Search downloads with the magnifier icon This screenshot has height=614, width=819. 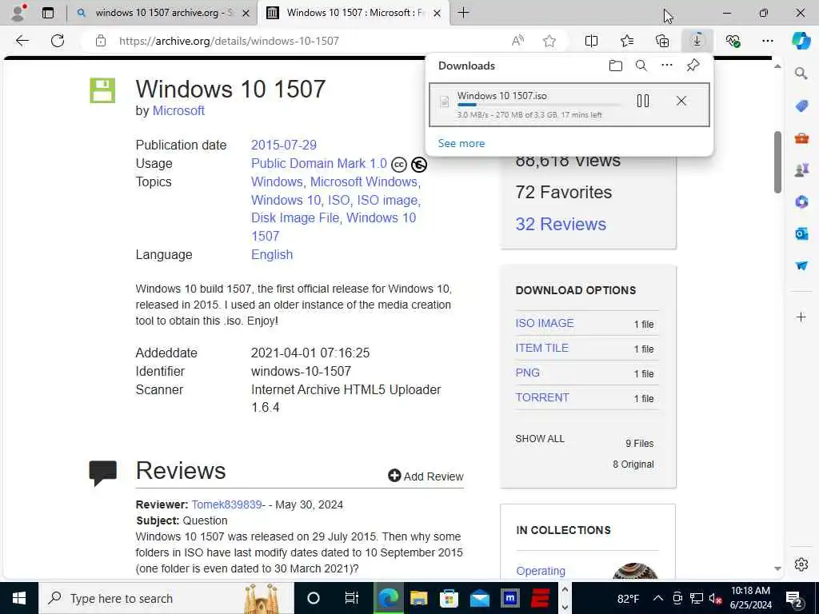click(x=641, y=66)
